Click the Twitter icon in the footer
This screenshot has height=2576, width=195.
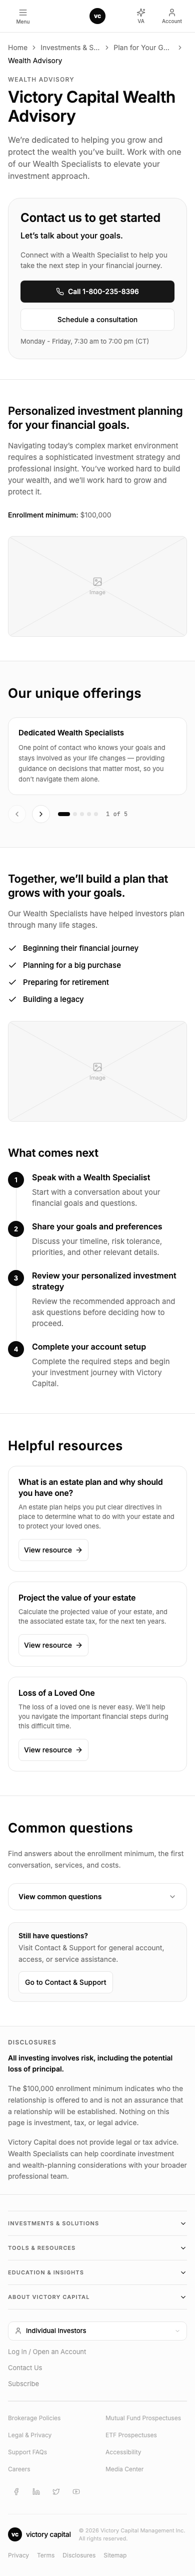(x=56, y=2495)
